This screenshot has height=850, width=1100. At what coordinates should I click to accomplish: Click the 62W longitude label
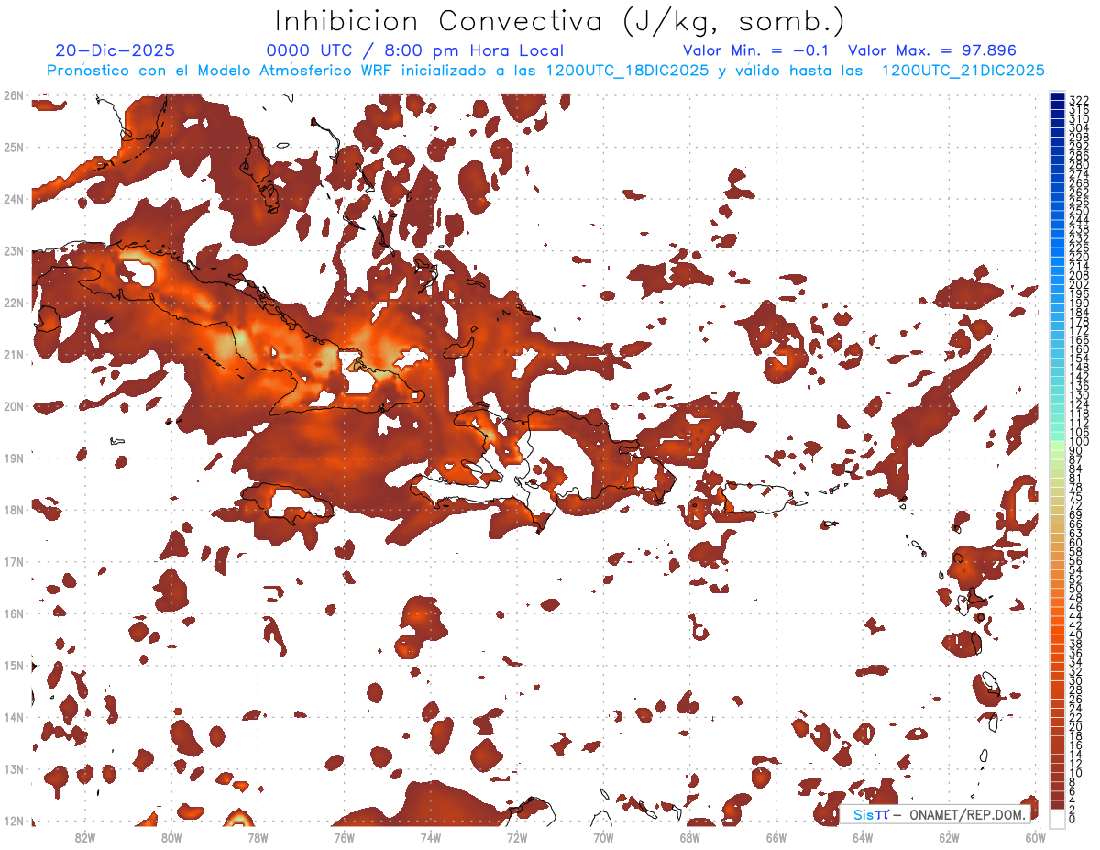(x=949, y=837)
